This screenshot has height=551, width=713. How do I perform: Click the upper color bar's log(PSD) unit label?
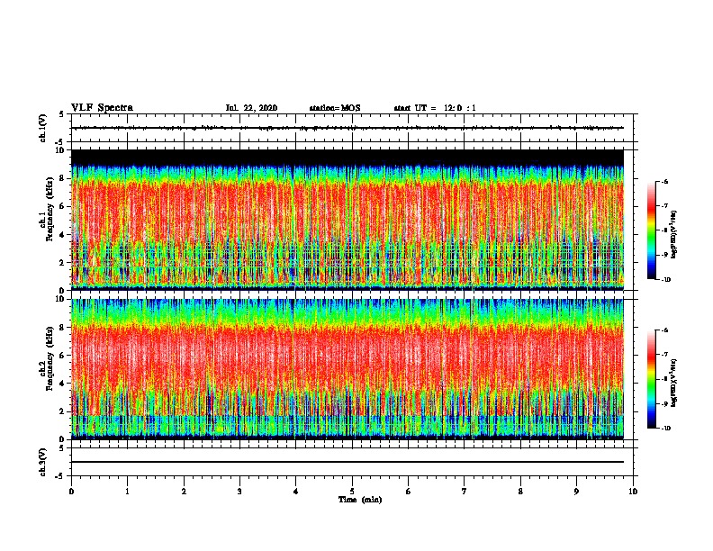click(673, 235)
